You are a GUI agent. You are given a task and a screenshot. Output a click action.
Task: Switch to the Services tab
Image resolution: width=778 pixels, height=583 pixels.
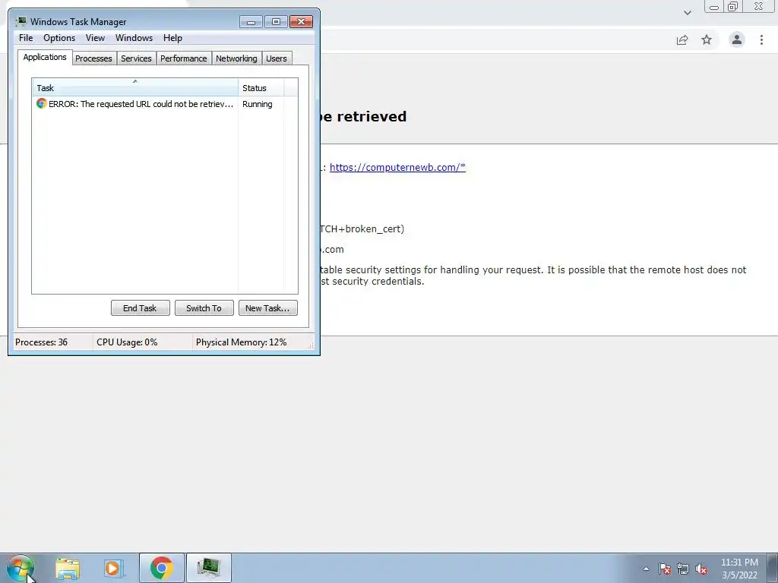pyautogui.click(x=136, y=58)
